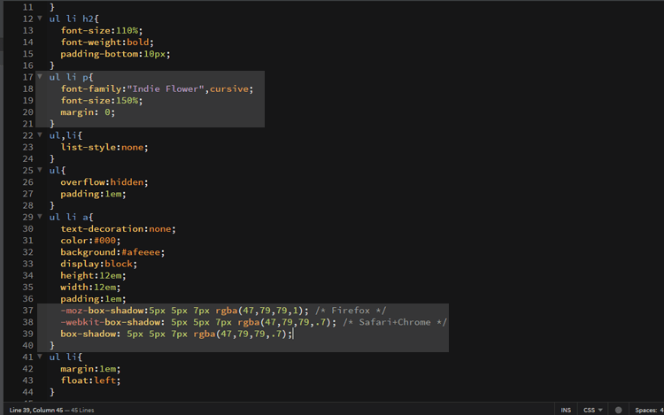Click gutter line number 18

coord(28,88)
